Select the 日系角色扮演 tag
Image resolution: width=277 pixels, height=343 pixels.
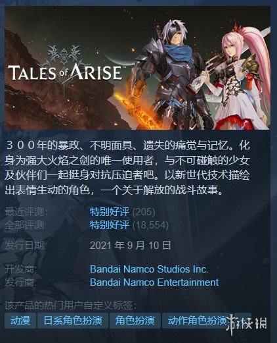(x=73, y=321)
